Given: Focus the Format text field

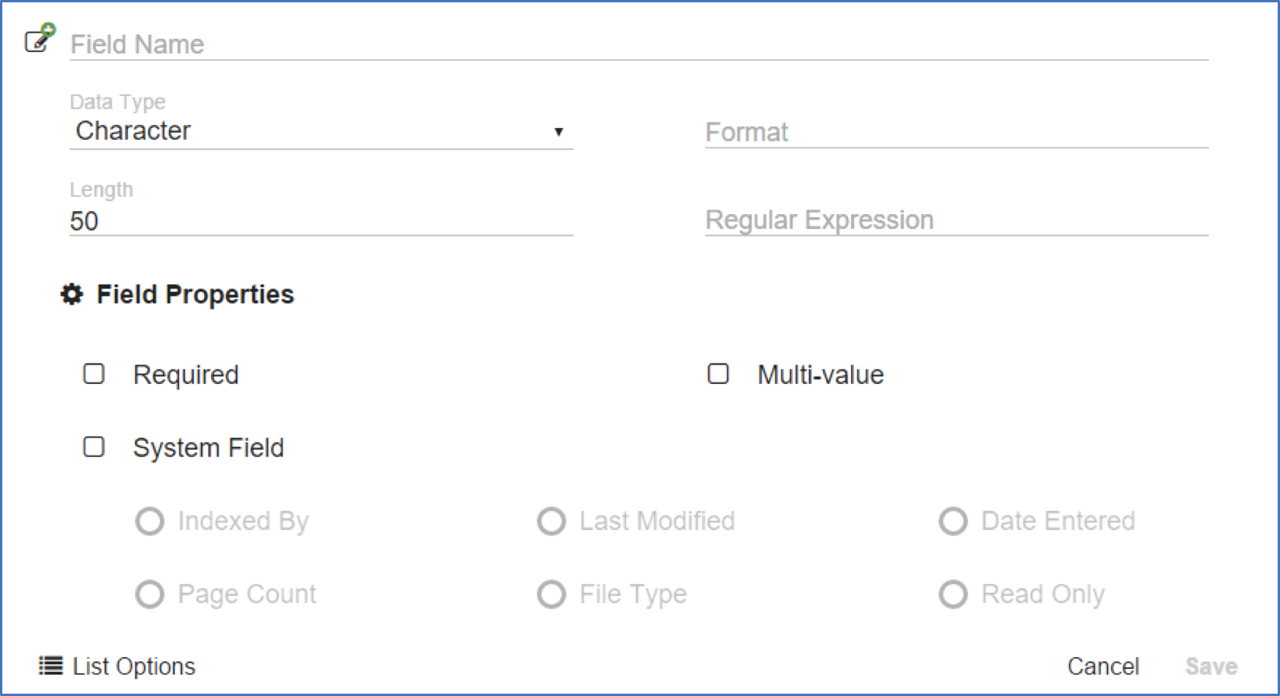Looking at the screenshot, I should pyautogui.click(x=956, y=133).
